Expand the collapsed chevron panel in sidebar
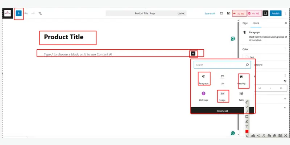The width and height of the screenshot is (290, 145). pyautogui.click(x=285, y=108)
